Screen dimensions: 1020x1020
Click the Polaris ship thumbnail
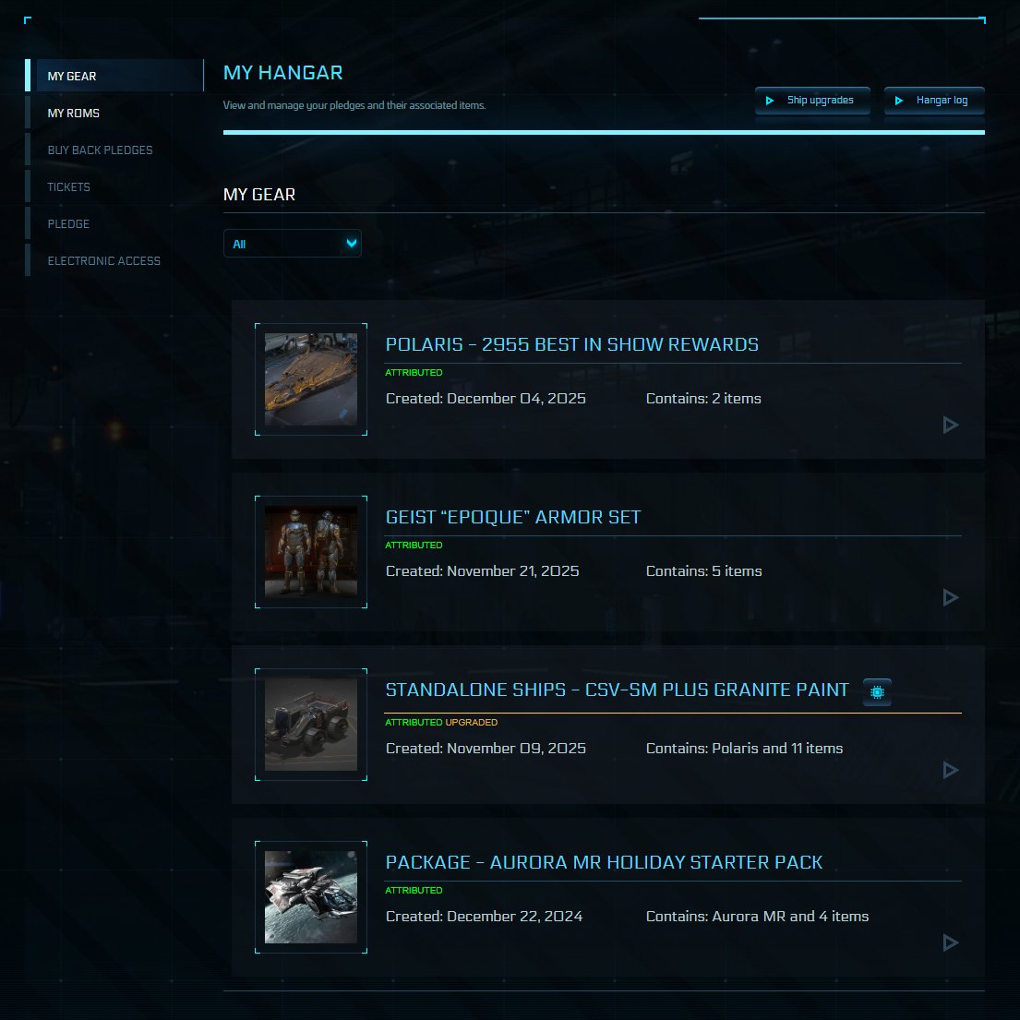[311, 379]
